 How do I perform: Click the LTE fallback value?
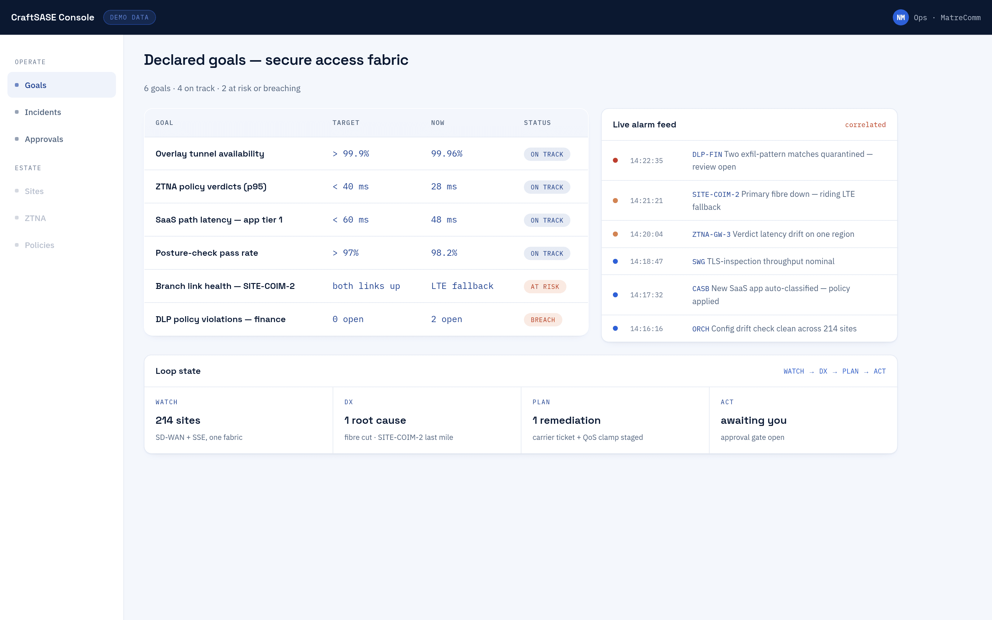462,286
